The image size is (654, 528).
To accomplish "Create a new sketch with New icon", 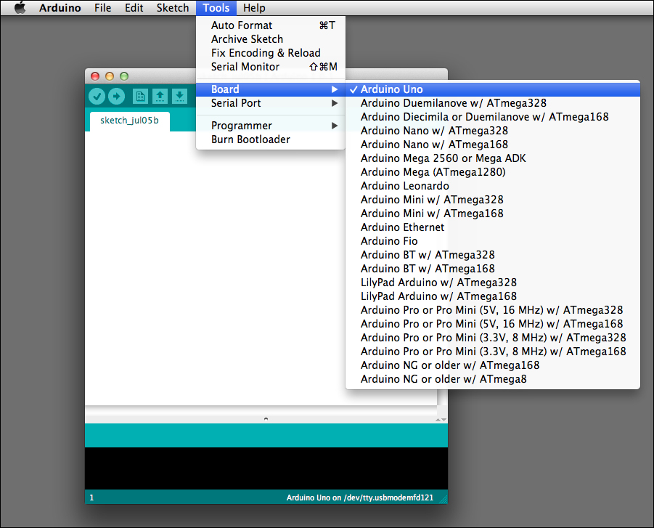I will (x=140, y=97).
